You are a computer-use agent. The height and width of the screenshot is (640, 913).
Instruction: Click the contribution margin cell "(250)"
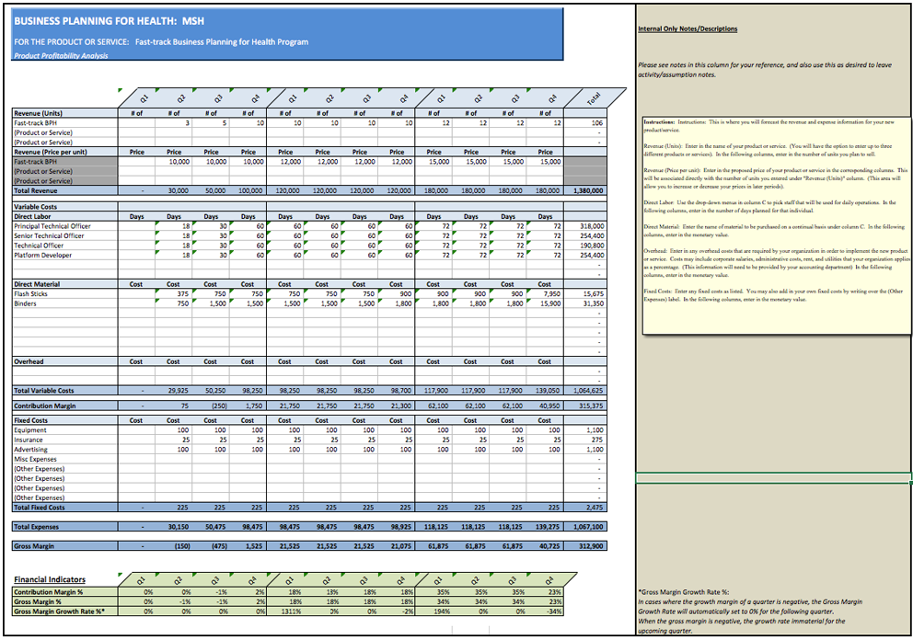tap(211, 406)
